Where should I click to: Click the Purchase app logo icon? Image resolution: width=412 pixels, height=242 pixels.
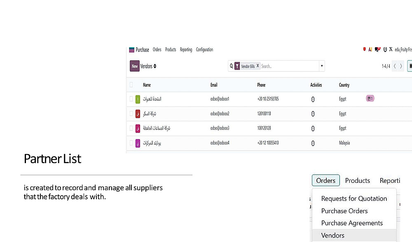click(x=132, y=50)
